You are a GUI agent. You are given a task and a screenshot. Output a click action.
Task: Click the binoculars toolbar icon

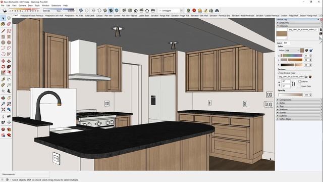[217, 10]
